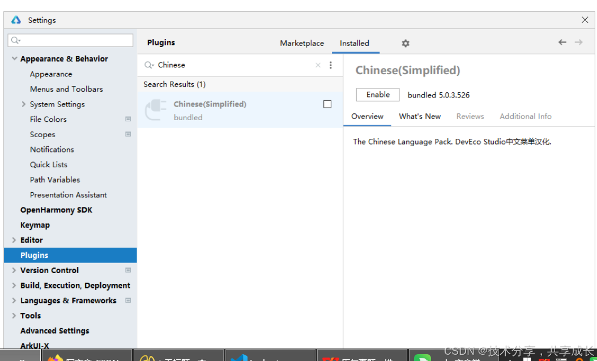The width and height of the screenshot is (597, 361).
Task: Select the Plugins settings page
Action: coord(70,255)
